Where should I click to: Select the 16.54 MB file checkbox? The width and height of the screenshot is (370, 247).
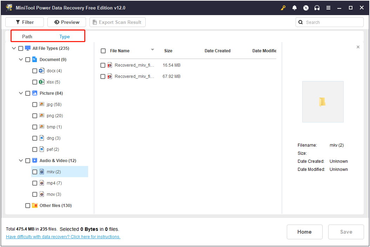click(x=103, y=65)
